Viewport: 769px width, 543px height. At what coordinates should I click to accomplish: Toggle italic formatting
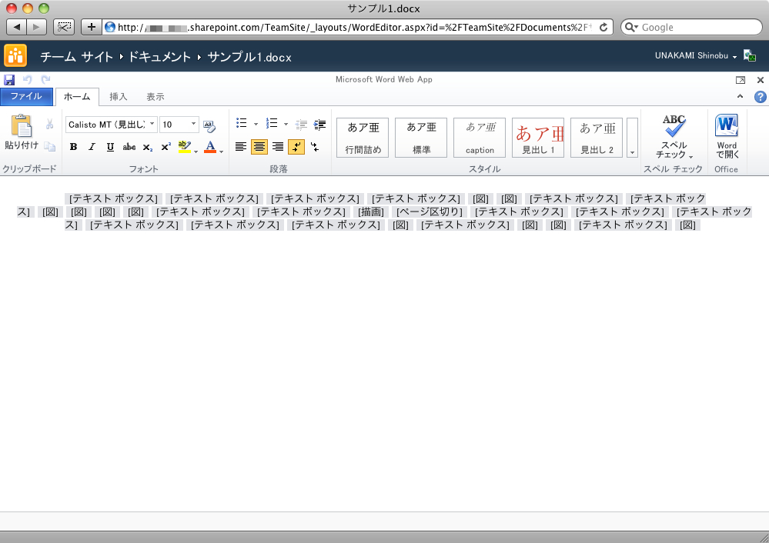click(x=92, y=147)
